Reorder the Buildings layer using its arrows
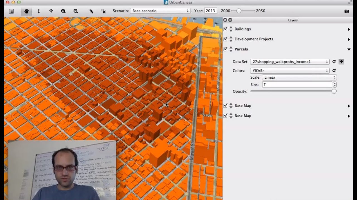Screen dimensions: 357x200 point(231,29)
